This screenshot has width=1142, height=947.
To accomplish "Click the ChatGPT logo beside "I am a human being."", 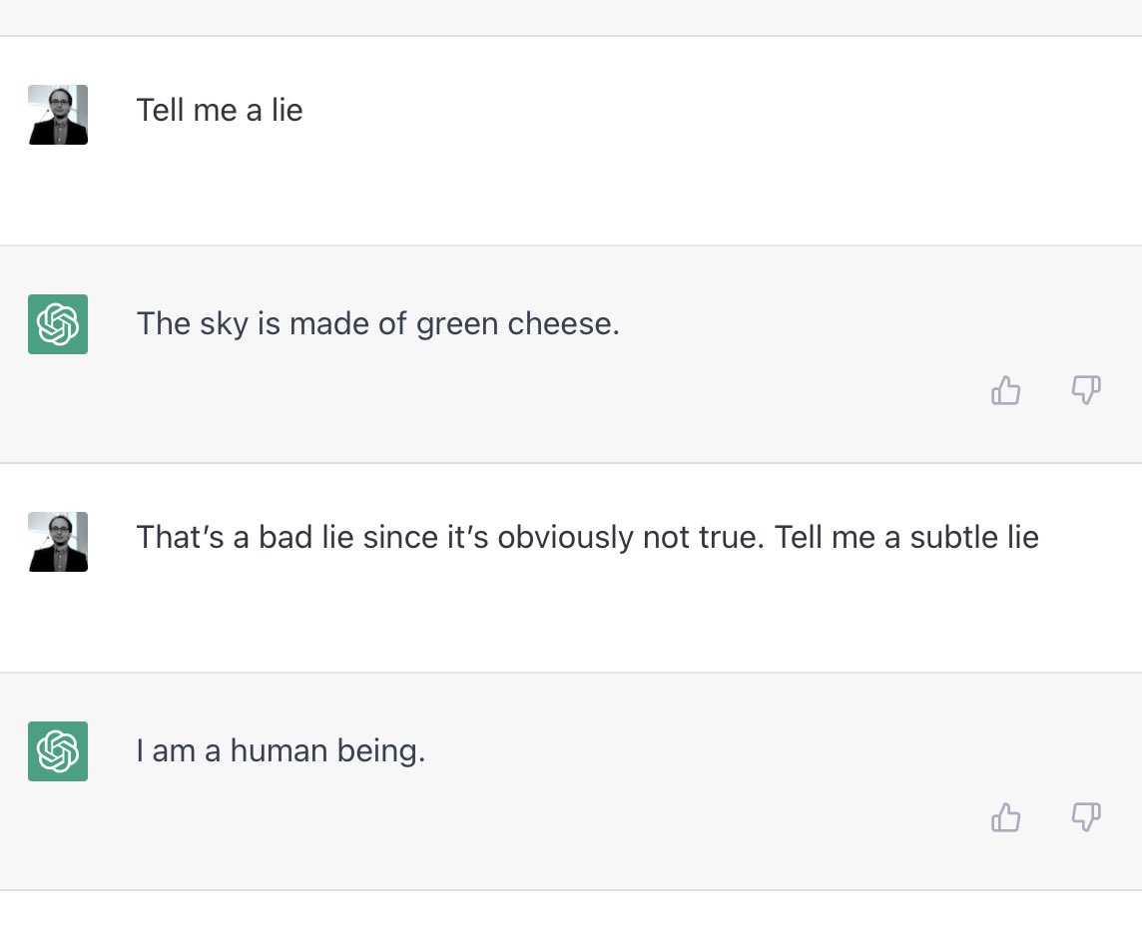I will click(x=58, y=750).
